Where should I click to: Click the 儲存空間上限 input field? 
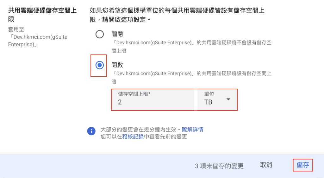(x=153, y=100)
